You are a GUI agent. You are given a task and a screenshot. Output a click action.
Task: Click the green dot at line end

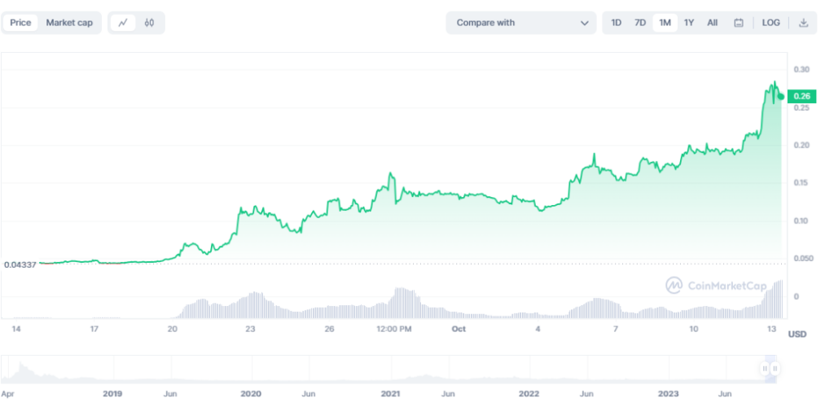(781, 96)
